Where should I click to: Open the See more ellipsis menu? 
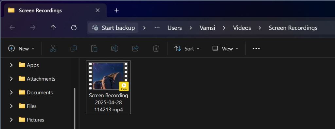tap(256, 49)
